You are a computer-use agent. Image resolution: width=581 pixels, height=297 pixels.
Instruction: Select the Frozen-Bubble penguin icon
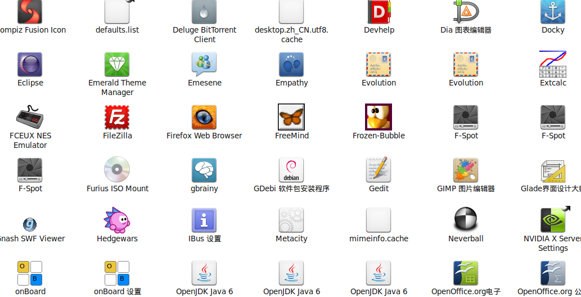point(379,117)
